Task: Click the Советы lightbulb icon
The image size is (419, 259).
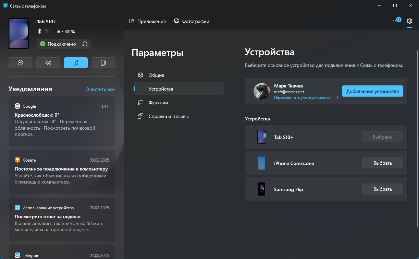Action: click(17, 160)
